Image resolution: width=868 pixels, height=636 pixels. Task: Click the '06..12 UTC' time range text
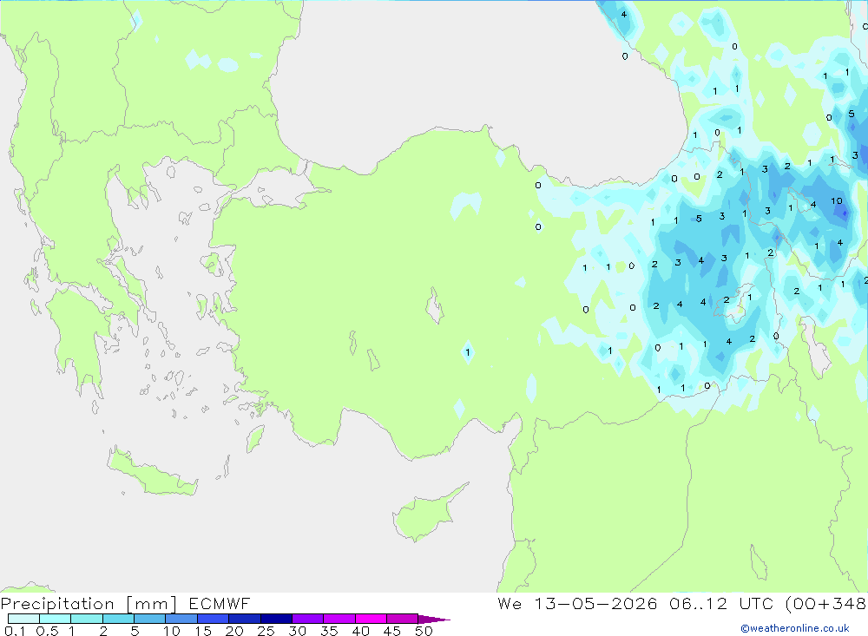[720, 603]
